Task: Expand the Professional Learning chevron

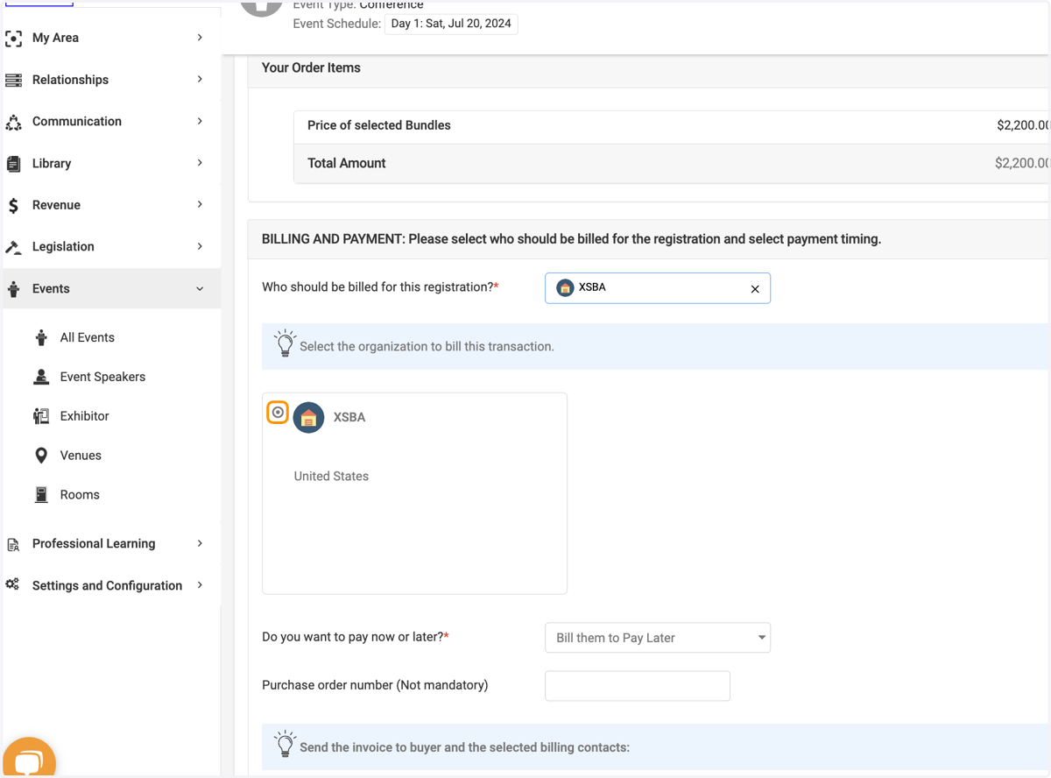Action: pyautogui.click(x=200, y=543)
